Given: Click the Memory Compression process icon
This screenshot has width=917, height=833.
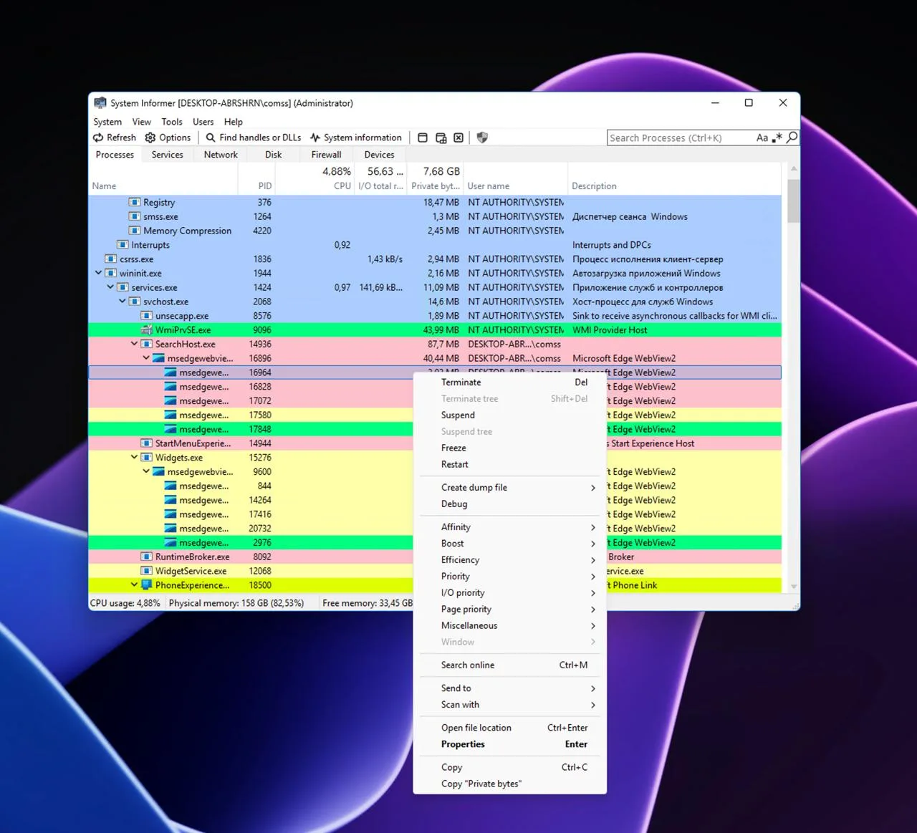Looking at the screenshot, I should pos(135,231).
